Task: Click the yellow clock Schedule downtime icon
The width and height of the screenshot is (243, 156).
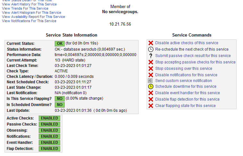Action: click(x=150, y=86)
